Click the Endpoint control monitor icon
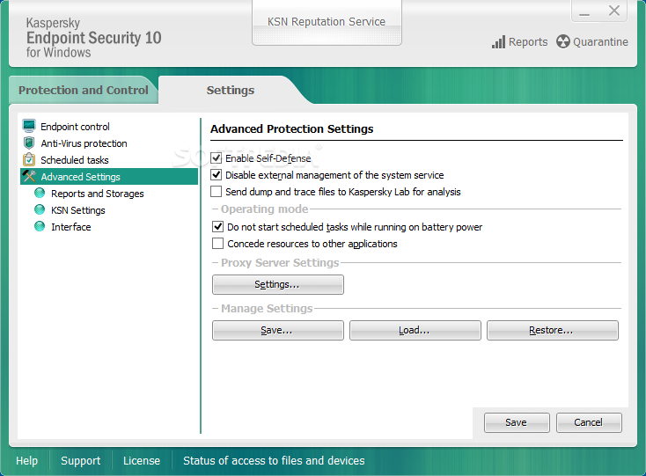Screen dimensions: 646x476 29,126
